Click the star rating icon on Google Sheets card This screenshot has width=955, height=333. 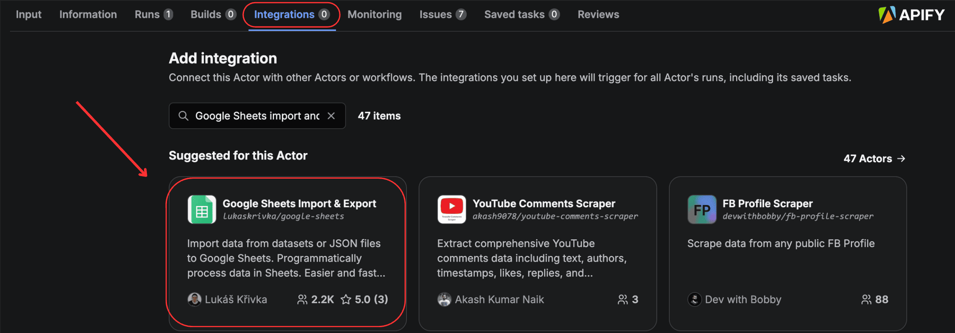346,300
